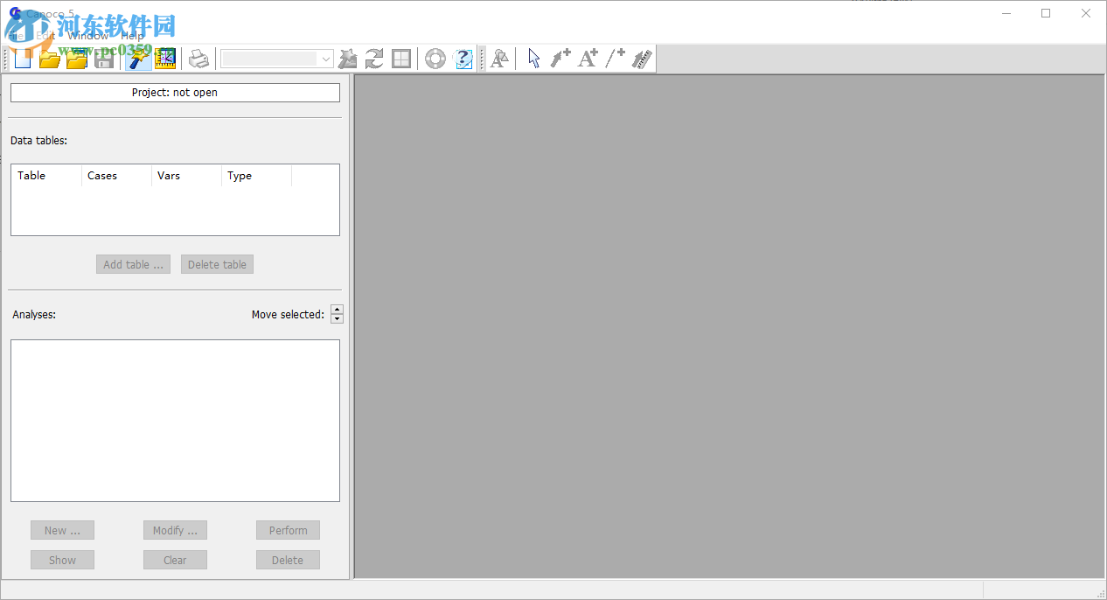Click the circular arrows refresh icon
The height and width of the screenshot is (600, 1107).
[x=374, y=59]
